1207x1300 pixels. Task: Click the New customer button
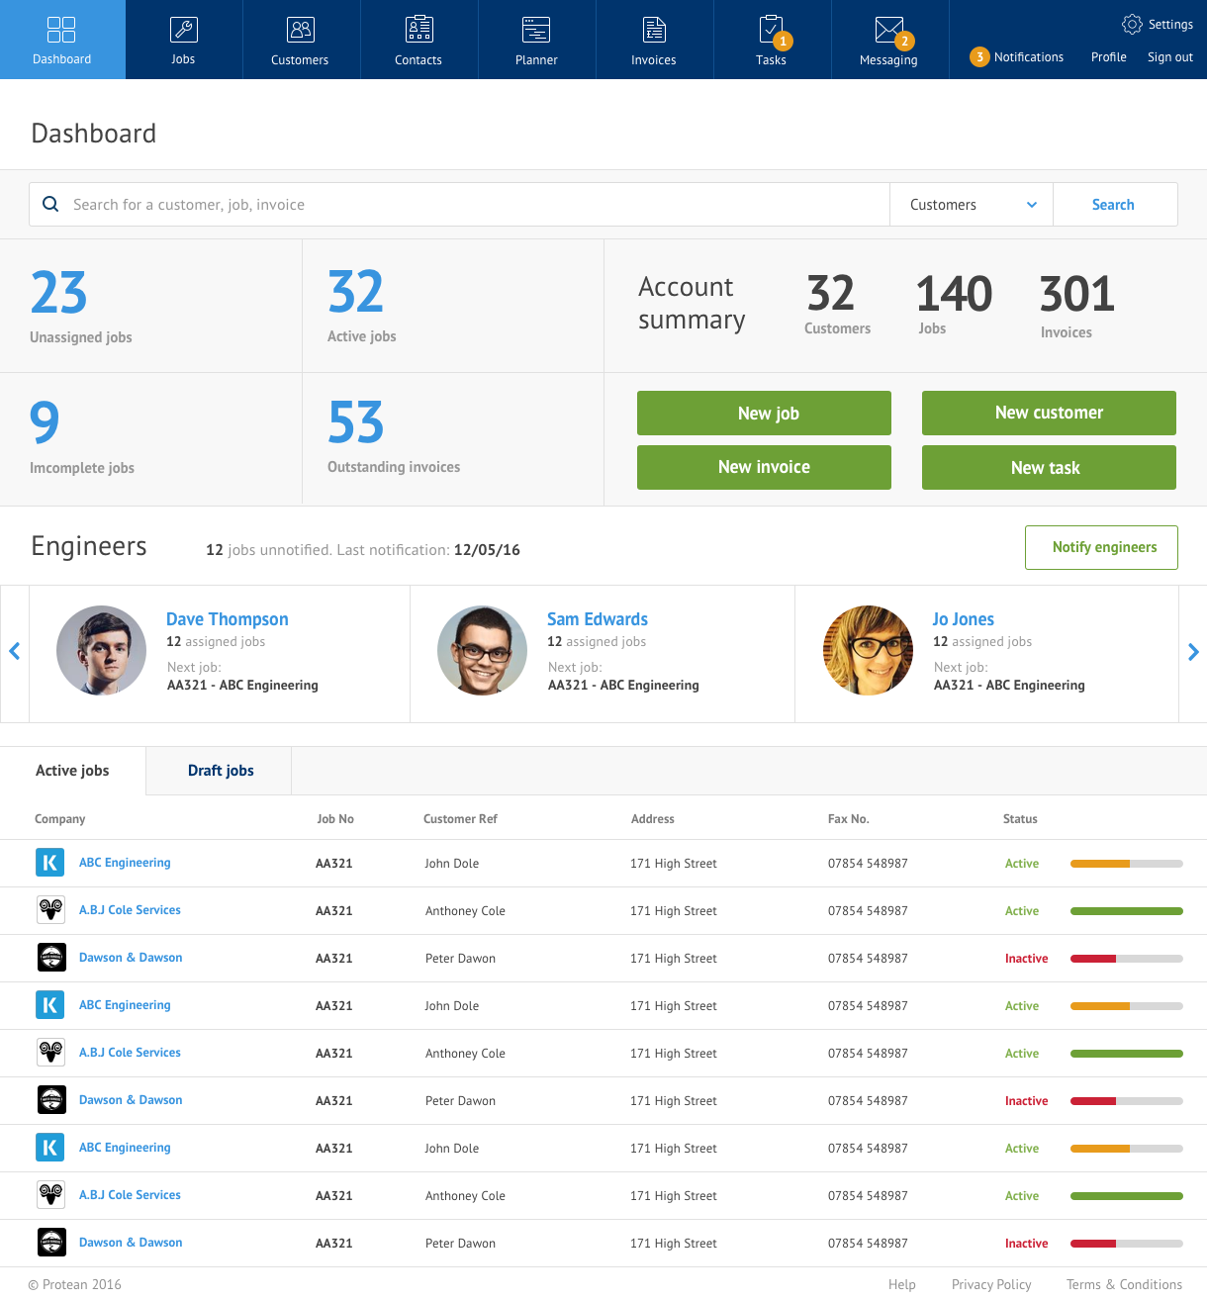tap(1049, 413)
